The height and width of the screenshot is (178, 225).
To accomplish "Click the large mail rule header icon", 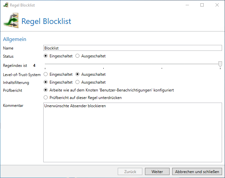I will pos(11,21).
